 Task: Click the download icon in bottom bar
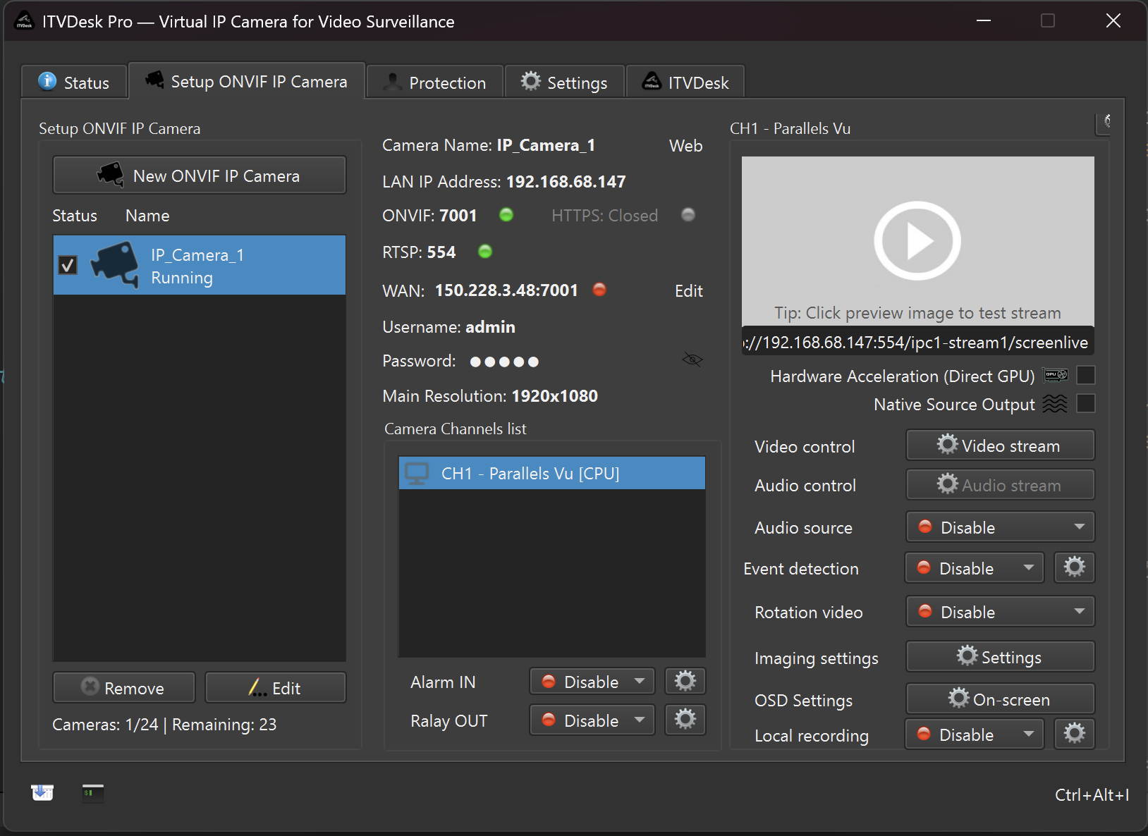tap(42, 793)
